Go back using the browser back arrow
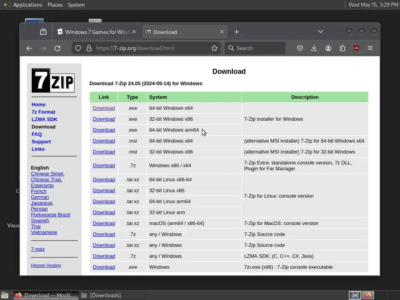The width and height of the screenshot is (400, 300). coord(29,48)
